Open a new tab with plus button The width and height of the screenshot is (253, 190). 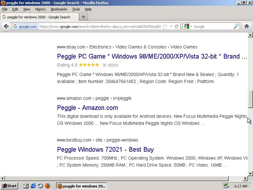coord(83,17)
